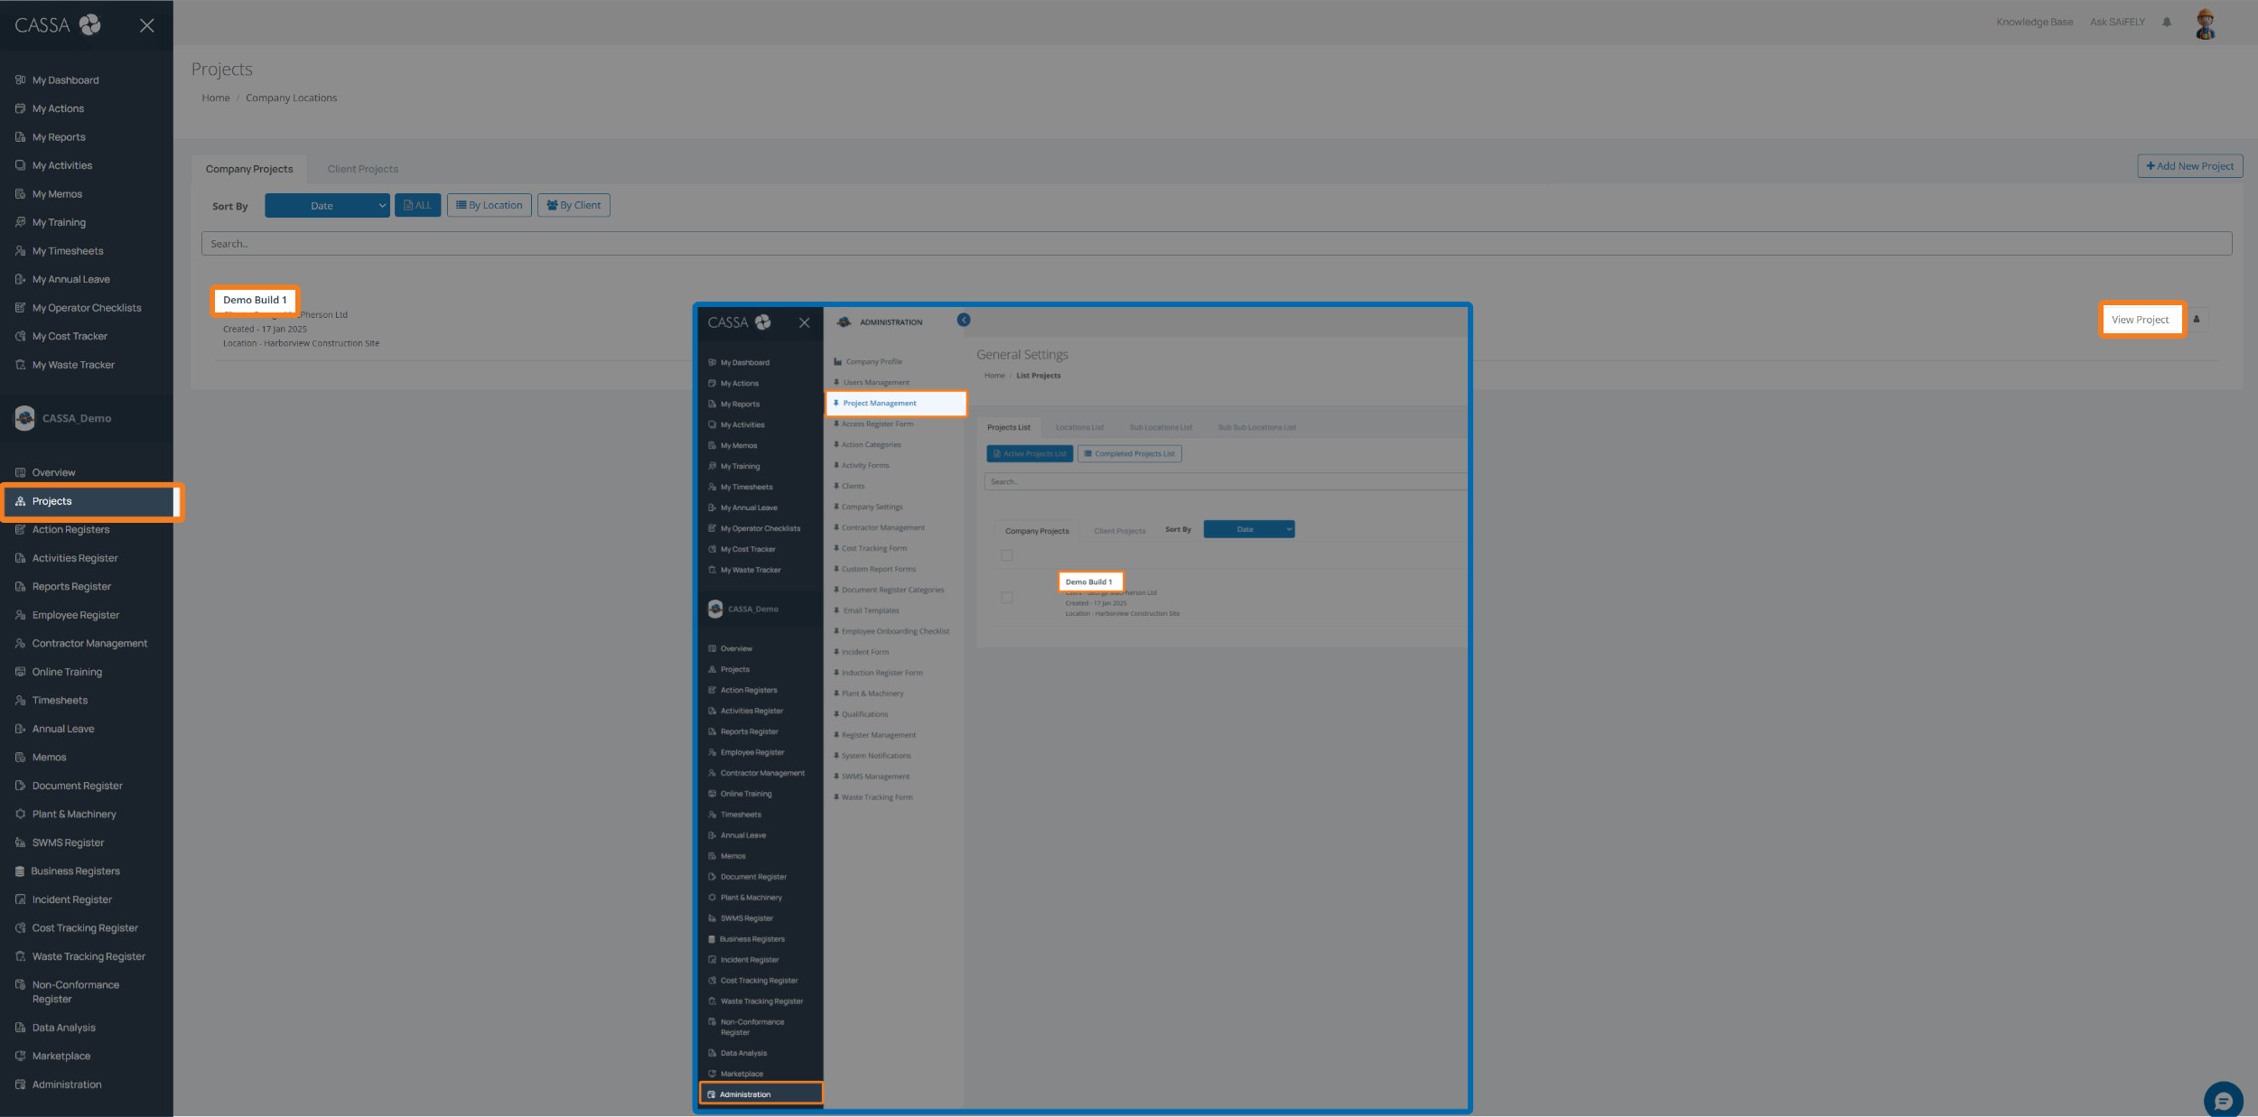Filter projects By Location

[489, 206]
